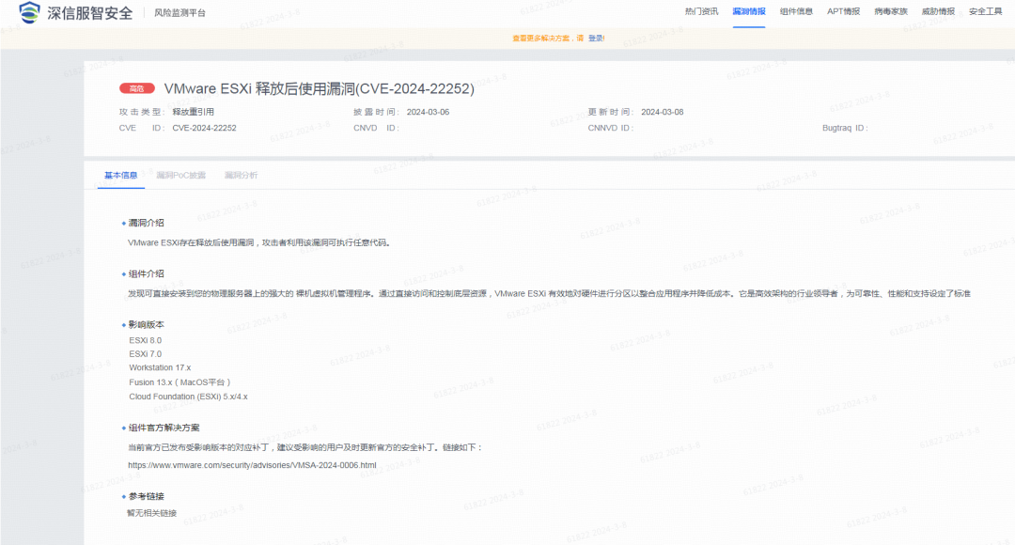This screenshot has width=1015, height=545.
Task: Click the 影响版本 section heading
Action: (x=147, y=324)
